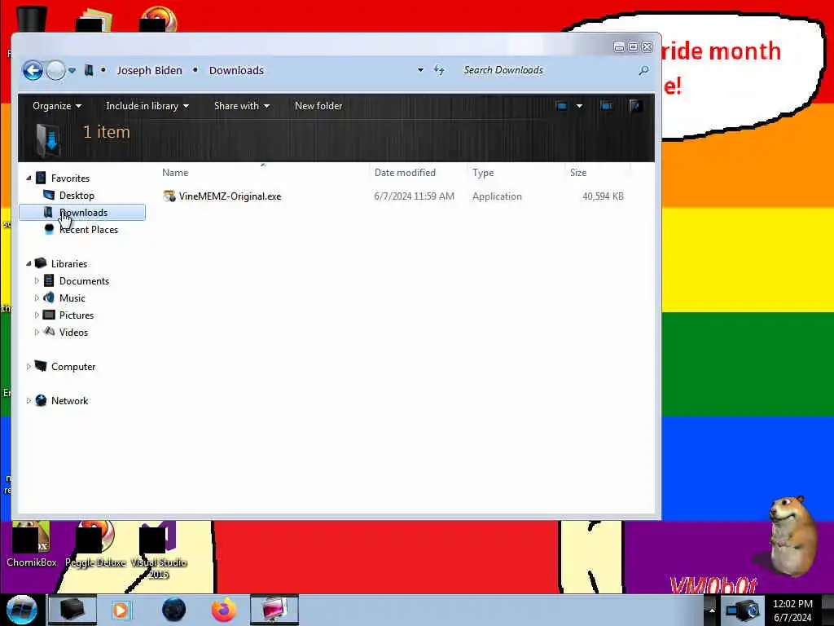Click the Network globe icon
Screen dimensions: 834x626
tap(41, 400)
